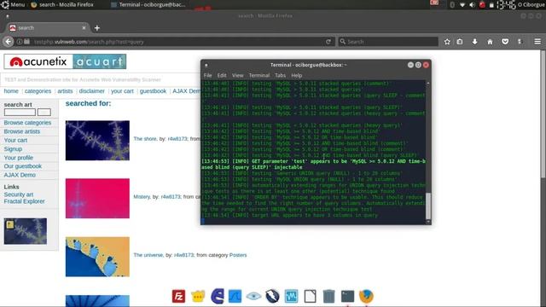Open a new tab with plus button
The width and height of the screenshot is (546, 307).
point(97,28)
